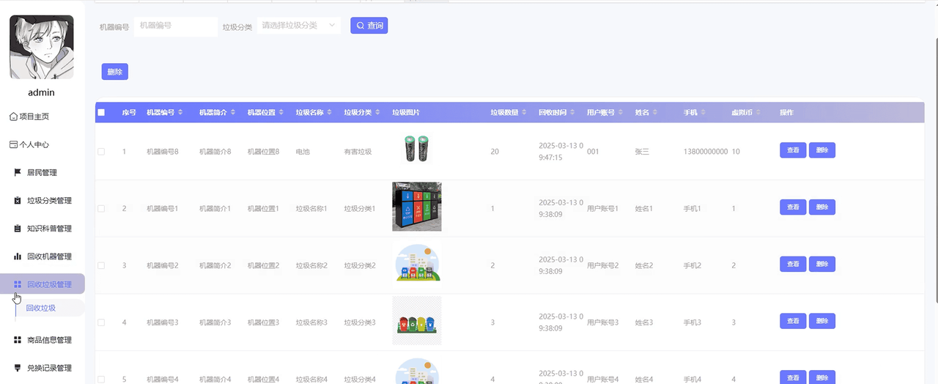Screen dimensions: 938x384
Task: Open 个人中心 in the sidebar
Action: (x=41, y=144)
